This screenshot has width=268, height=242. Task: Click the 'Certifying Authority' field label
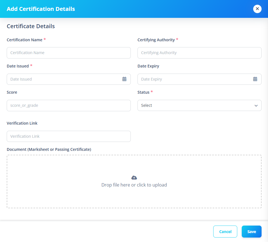156,40
